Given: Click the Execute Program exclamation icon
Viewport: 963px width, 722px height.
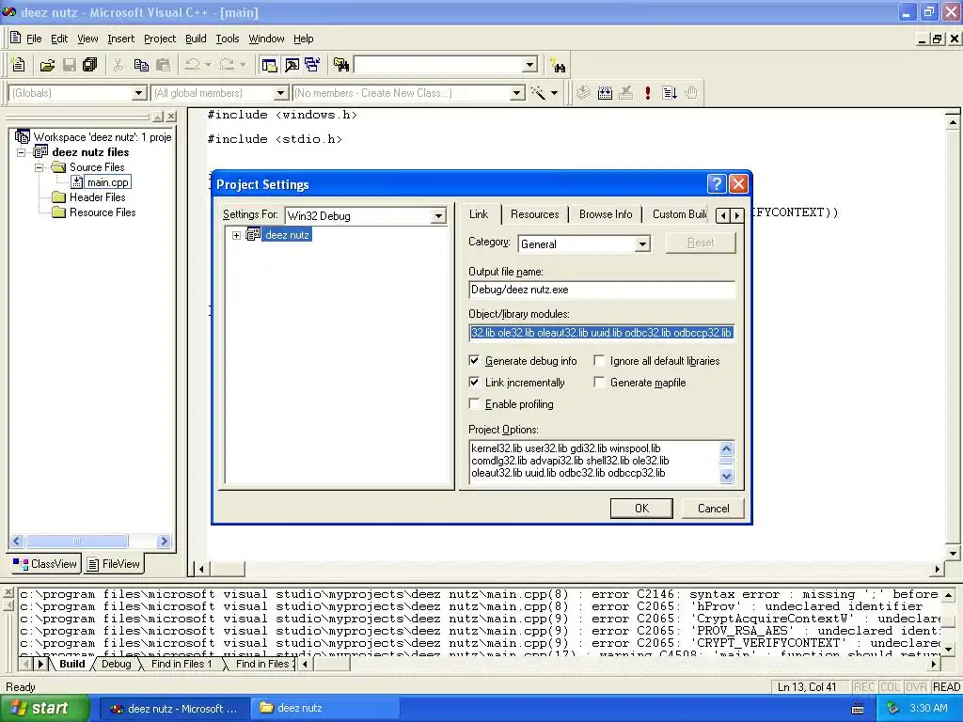Looking at the screenshot, I should [647, 93].
